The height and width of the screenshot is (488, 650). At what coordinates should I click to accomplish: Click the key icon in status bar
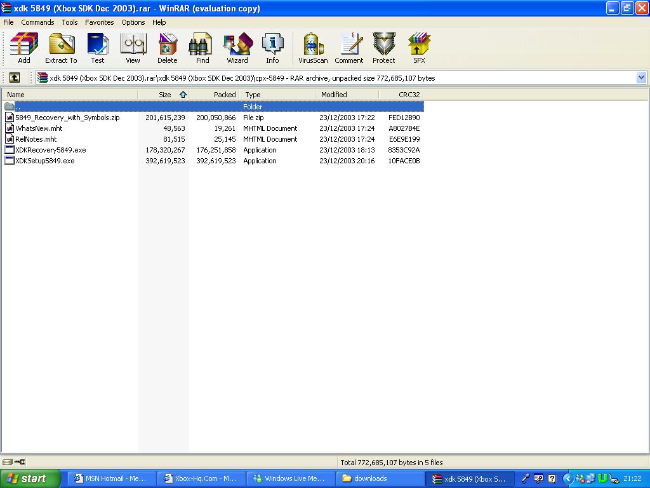(20, 462)
